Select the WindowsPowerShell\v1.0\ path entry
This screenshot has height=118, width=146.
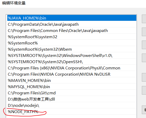pos(72,55)
